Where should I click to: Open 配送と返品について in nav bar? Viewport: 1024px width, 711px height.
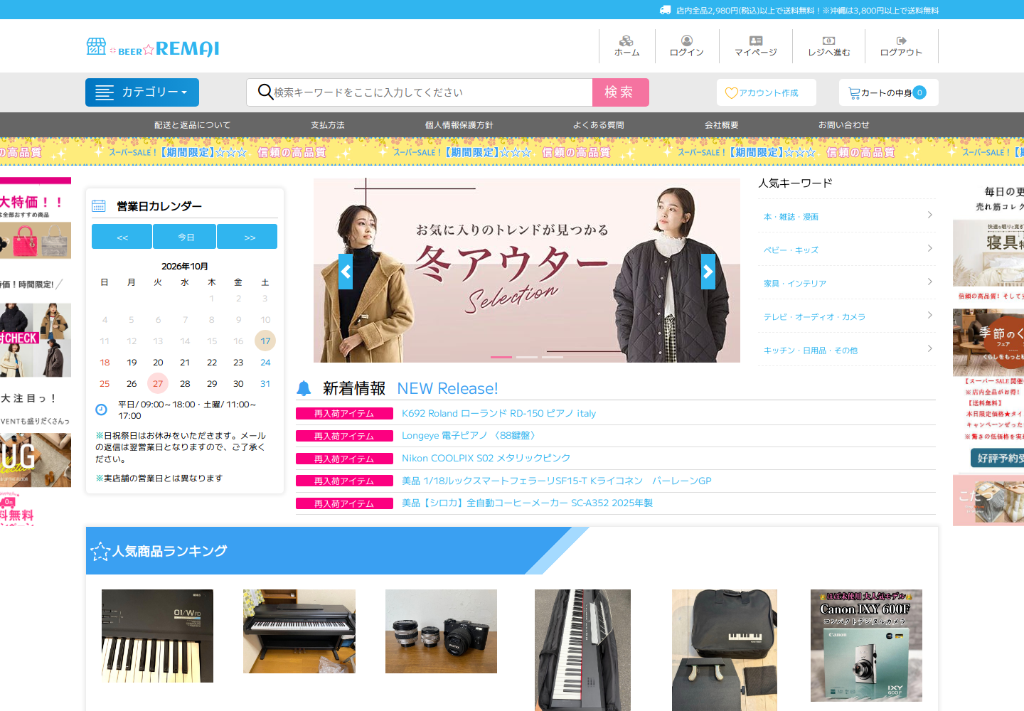pyautogui.click(x=193, y=125)
